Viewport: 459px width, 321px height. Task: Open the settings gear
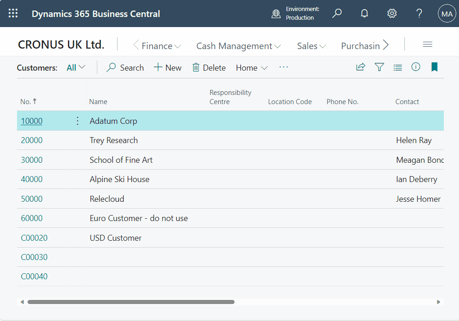392,13
